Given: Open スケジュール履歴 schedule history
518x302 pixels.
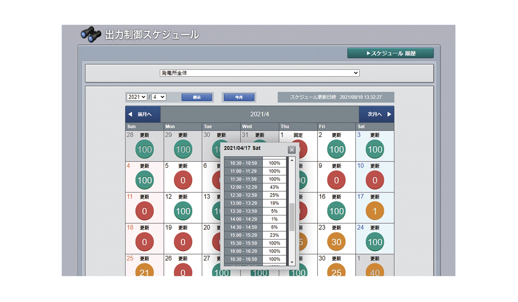Looking at the screenshot, I should pos(390,53).
